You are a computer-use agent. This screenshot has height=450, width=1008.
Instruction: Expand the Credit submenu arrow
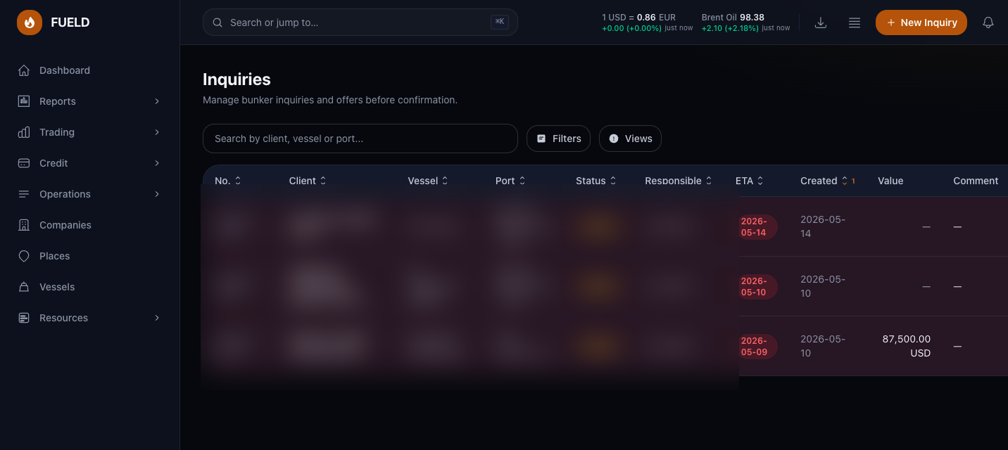[157, 163]
